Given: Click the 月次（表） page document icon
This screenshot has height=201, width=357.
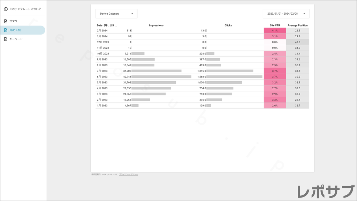Looking at the screenshot, I should tap(6, 30).
